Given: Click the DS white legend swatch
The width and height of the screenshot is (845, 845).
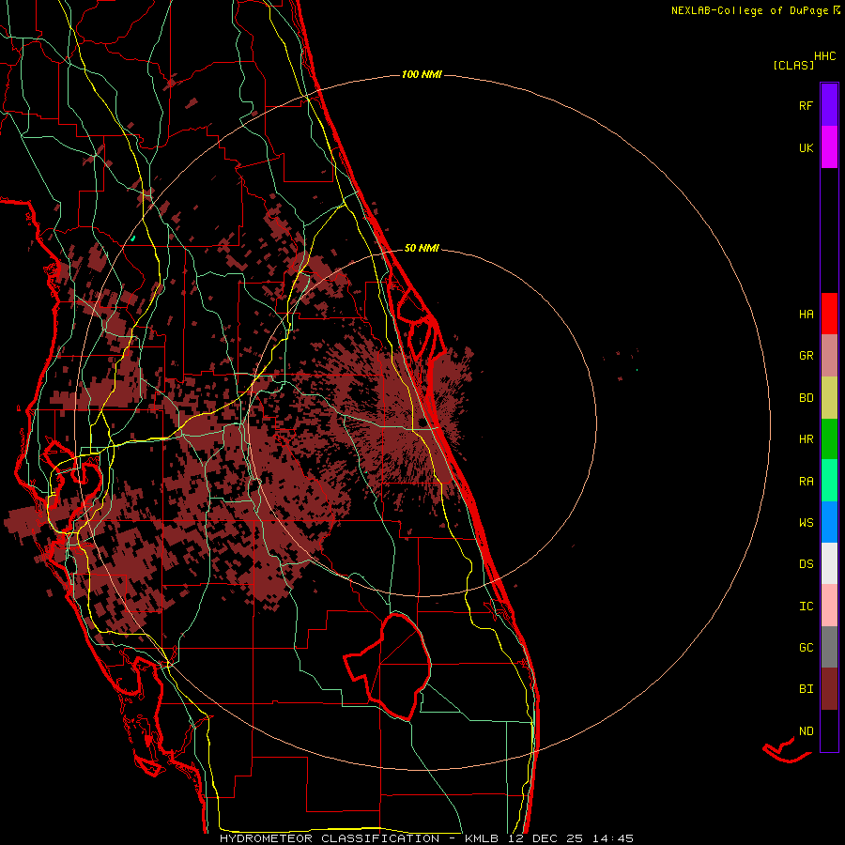Looking at the screenshot, I should [x=829, y=563].
